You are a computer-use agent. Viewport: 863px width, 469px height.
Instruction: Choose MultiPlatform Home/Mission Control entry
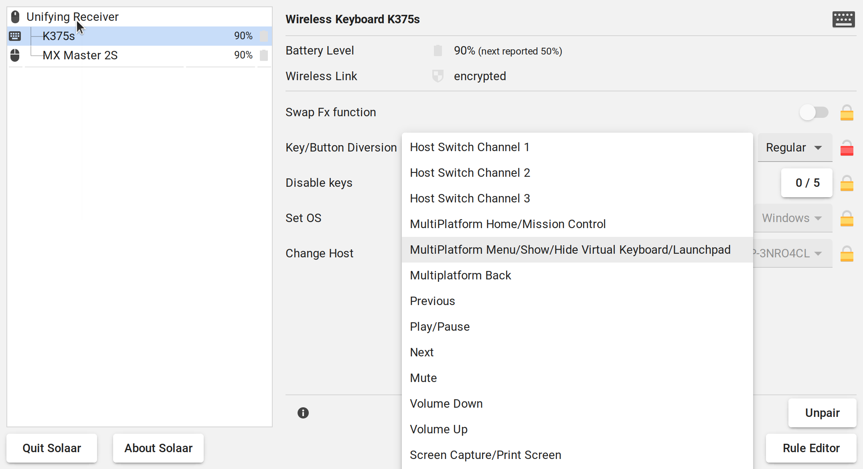click(x=577, y=224)
